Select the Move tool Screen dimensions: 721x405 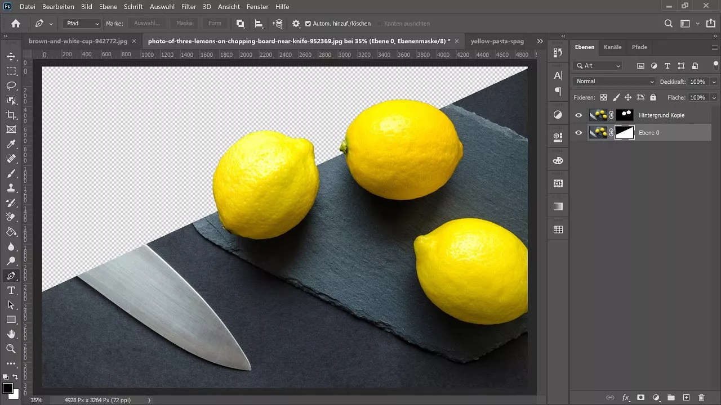(11, 57)
